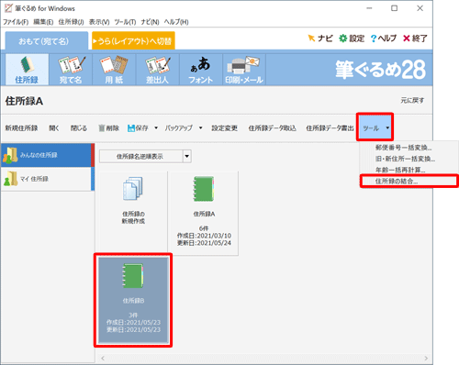Select the みんなの住所録 folder

pyautogui.click(x=47, y=155)
